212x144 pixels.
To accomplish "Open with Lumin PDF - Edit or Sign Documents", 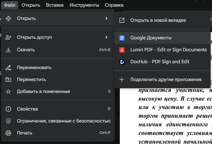I will coord(163,50).
